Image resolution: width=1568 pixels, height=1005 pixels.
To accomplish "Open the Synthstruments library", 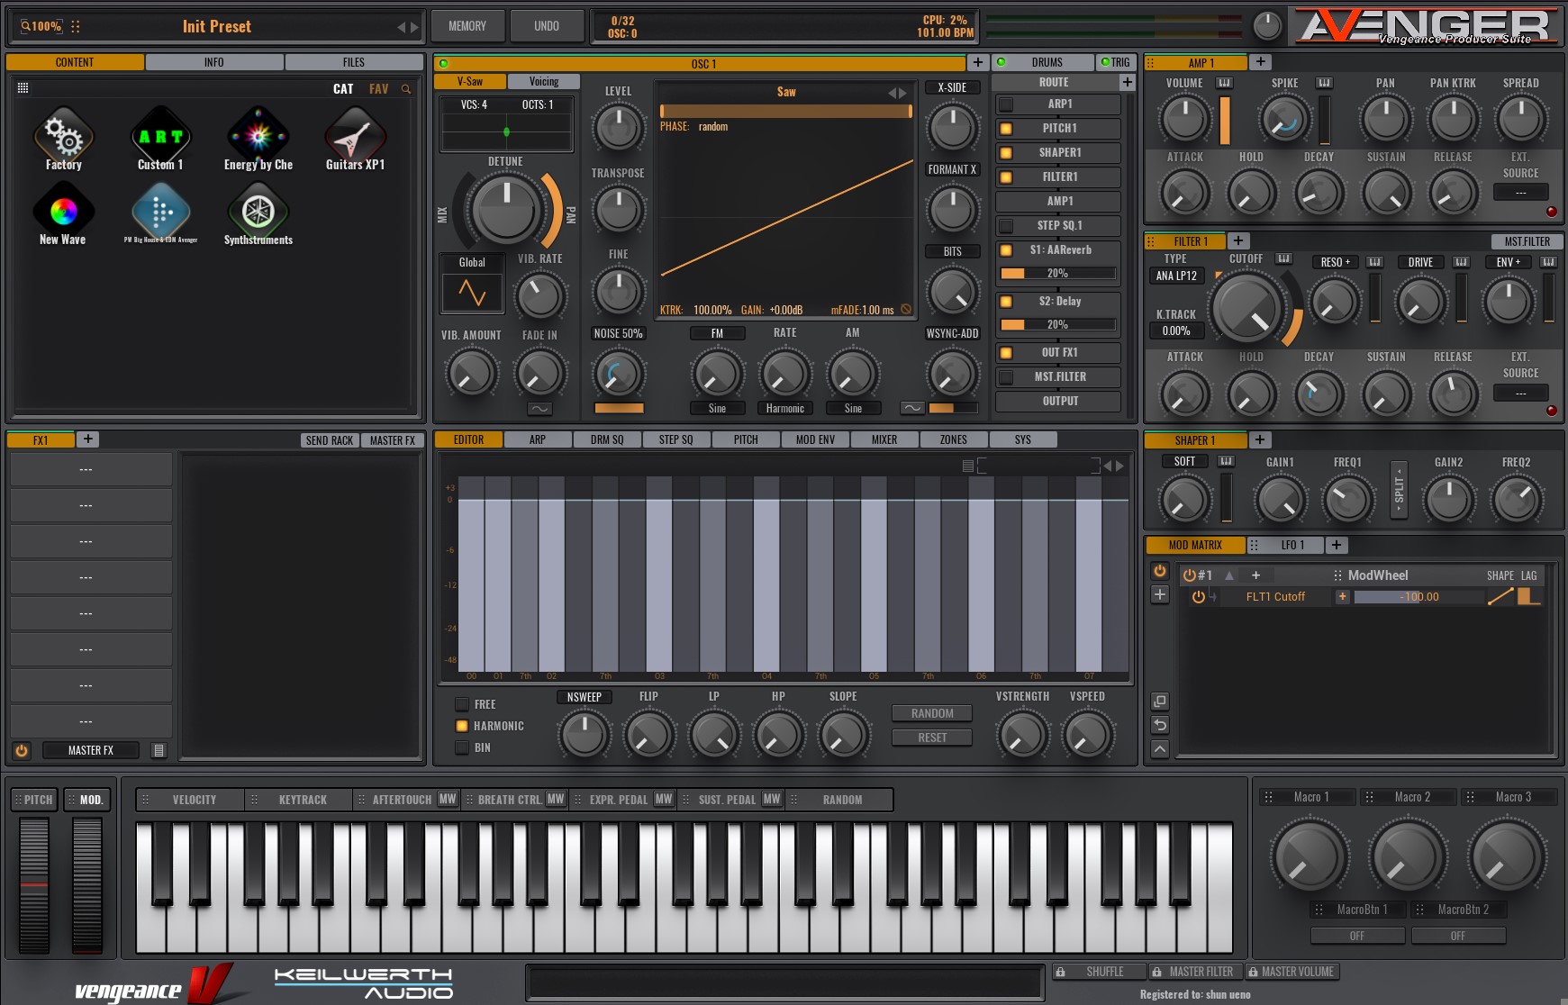I will (x=258, y=214).
